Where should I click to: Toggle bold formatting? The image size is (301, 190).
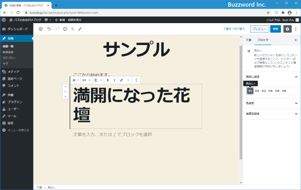[107, 80]
